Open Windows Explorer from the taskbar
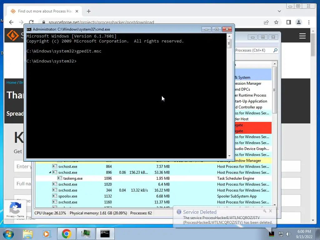This screenshot has height=240, width=320. (x=28, y=234)
